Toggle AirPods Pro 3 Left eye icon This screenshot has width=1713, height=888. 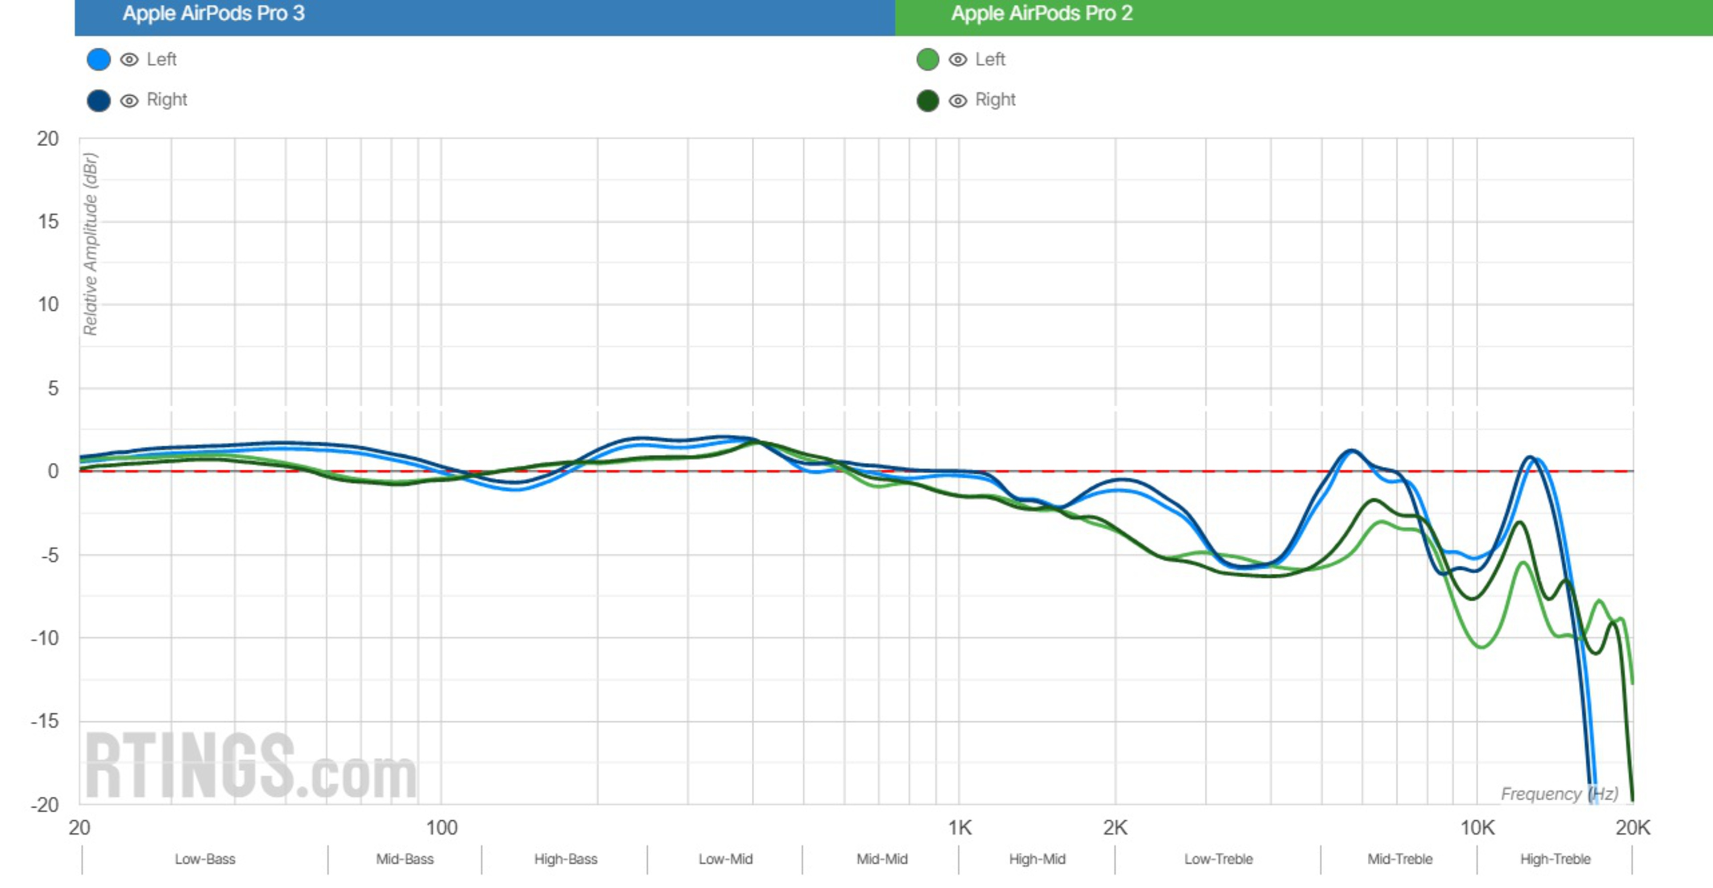[129, 60]
